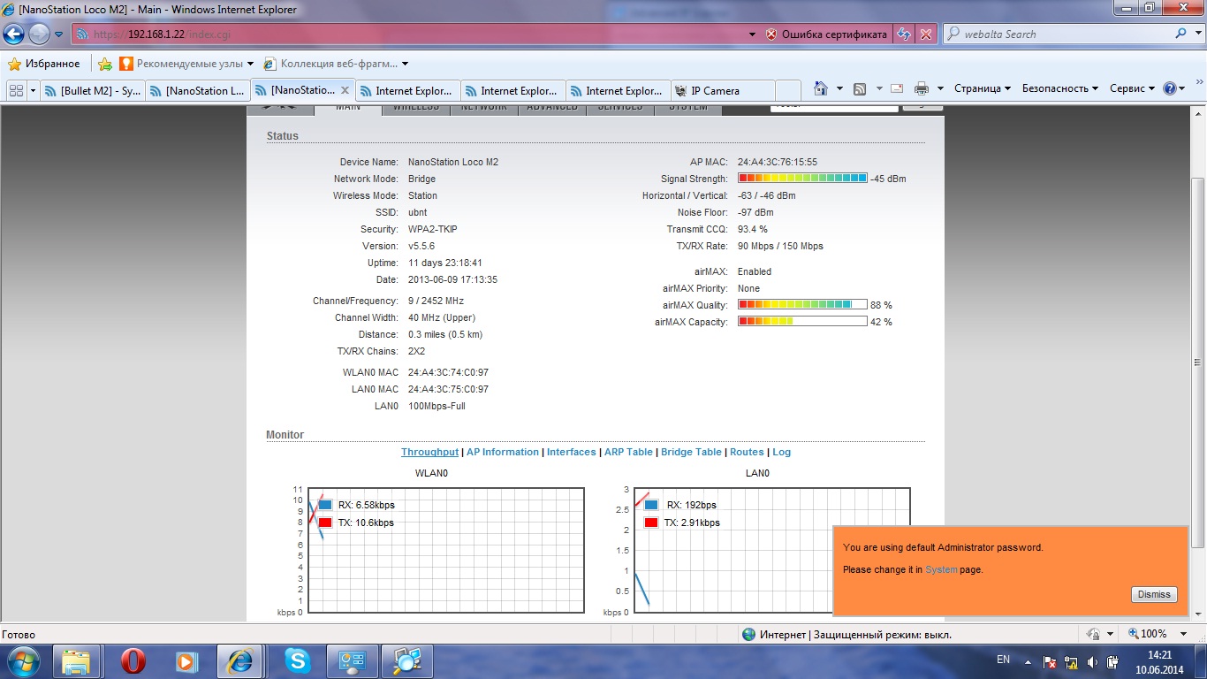Open the Routes link
The height and width of the screenshot is (679, 1207).
pos(747,452)
